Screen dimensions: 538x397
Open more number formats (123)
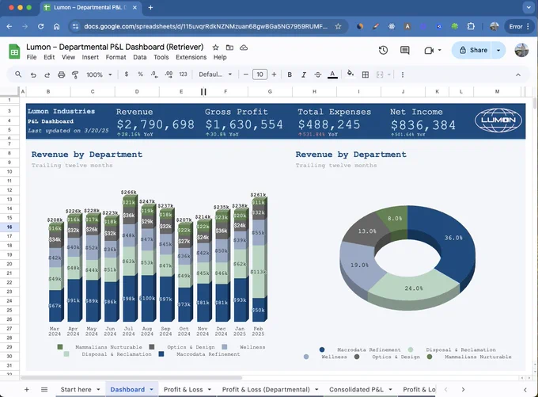184,74
